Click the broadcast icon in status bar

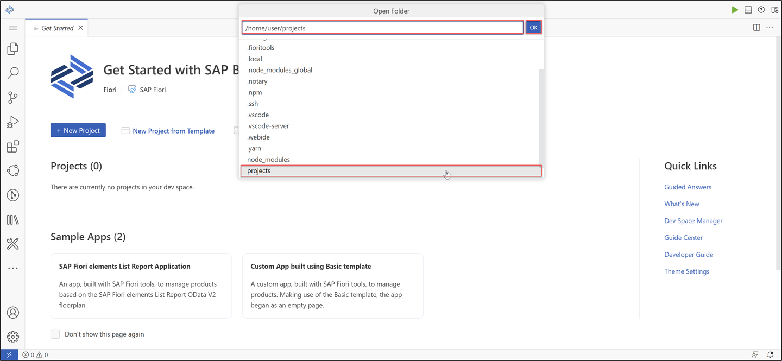pyautogui.click(x=755, y=355)
